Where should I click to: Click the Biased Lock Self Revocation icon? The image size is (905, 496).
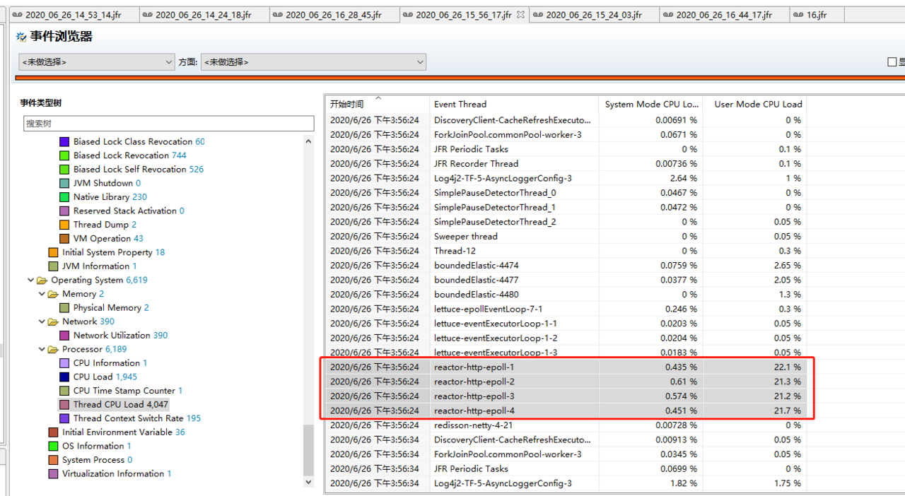pos(64,170)
